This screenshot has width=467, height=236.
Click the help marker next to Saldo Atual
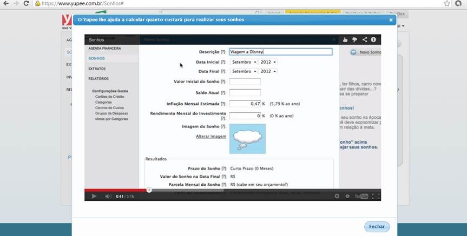223,93
